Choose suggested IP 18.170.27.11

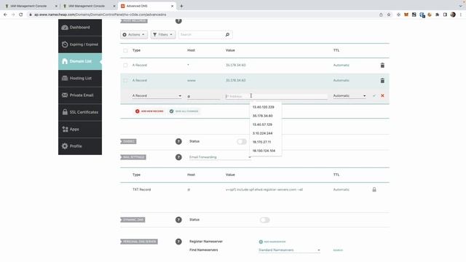click(x=262, y=142)
